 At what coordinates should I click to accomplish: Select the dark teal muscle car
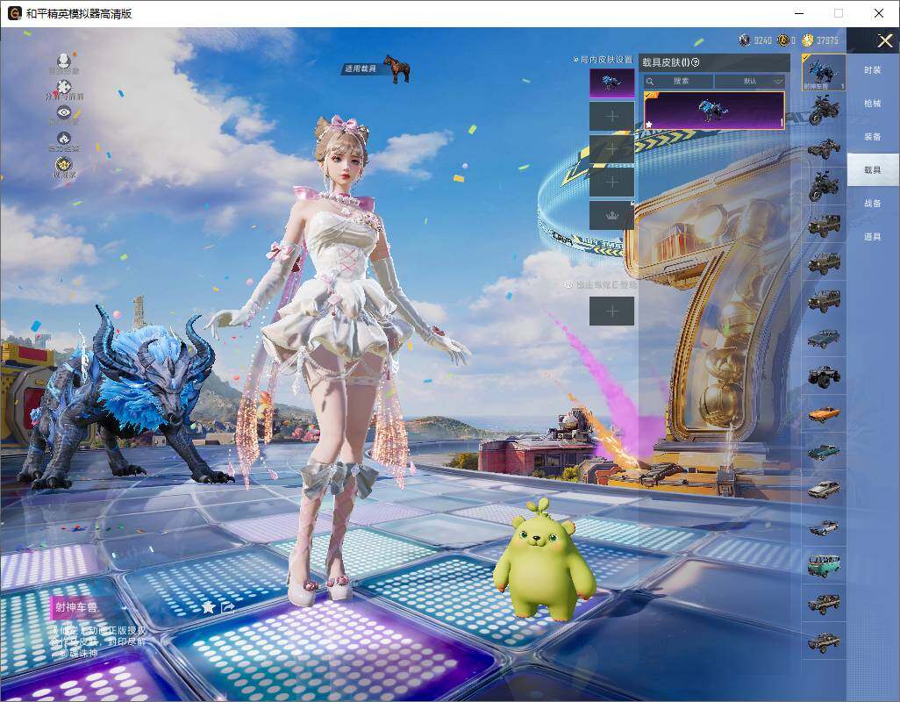tap(824, 452)
